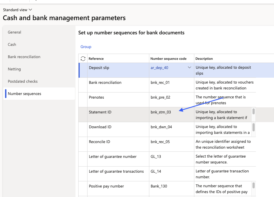Click the bnk_rec_01 code cell
This screenshot has height=197, width=274.
(x=160, y=82)
